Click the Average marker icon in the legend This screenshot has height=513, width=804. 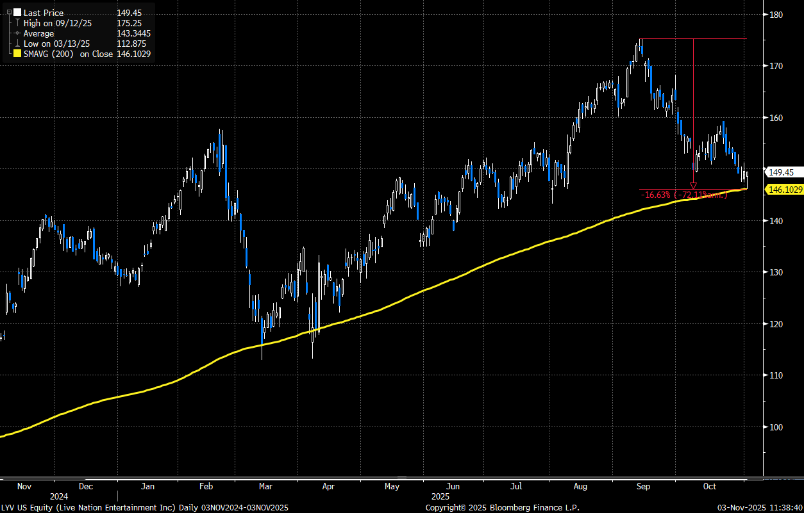coord(17,33)
